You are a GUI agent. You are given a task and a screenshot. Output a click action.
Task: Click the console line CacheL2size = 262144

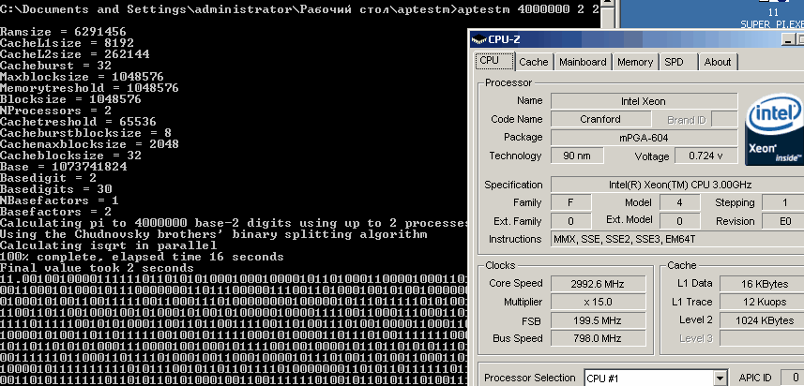pos(75,54)
